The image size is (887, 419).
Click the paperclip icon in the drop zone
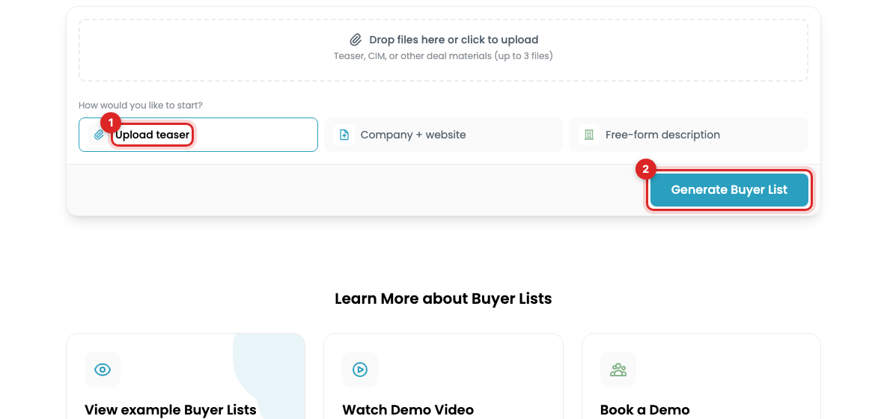click(356, 40)
